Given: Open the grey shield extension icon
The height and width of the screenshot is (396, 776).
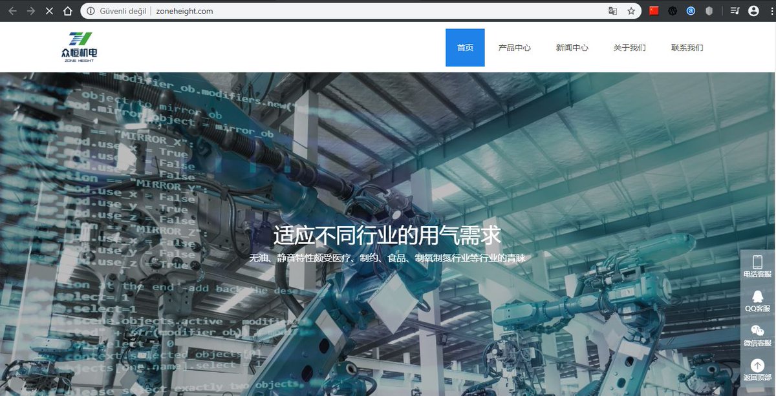Looking at the screenshot, I should tap(709, 11).
